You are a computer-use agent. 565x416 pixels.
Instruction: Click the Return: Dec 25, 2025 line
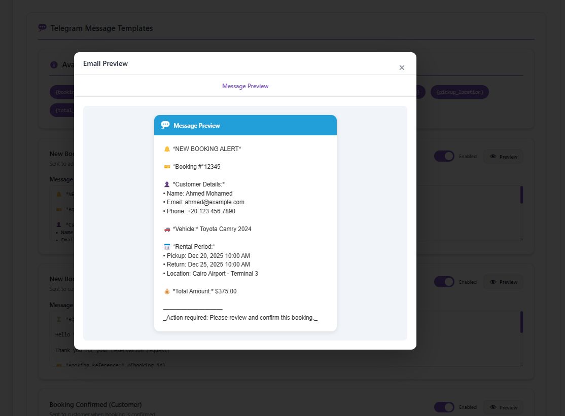coord(206,264)
